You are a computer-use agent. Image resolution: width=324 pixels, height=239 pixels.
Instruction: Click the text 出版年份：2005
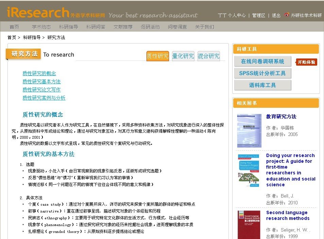(282, 135)
